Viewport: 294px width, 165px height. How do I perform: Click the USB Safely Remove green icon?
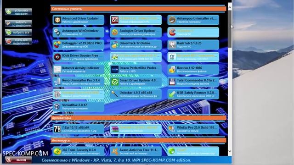[172, 94]
